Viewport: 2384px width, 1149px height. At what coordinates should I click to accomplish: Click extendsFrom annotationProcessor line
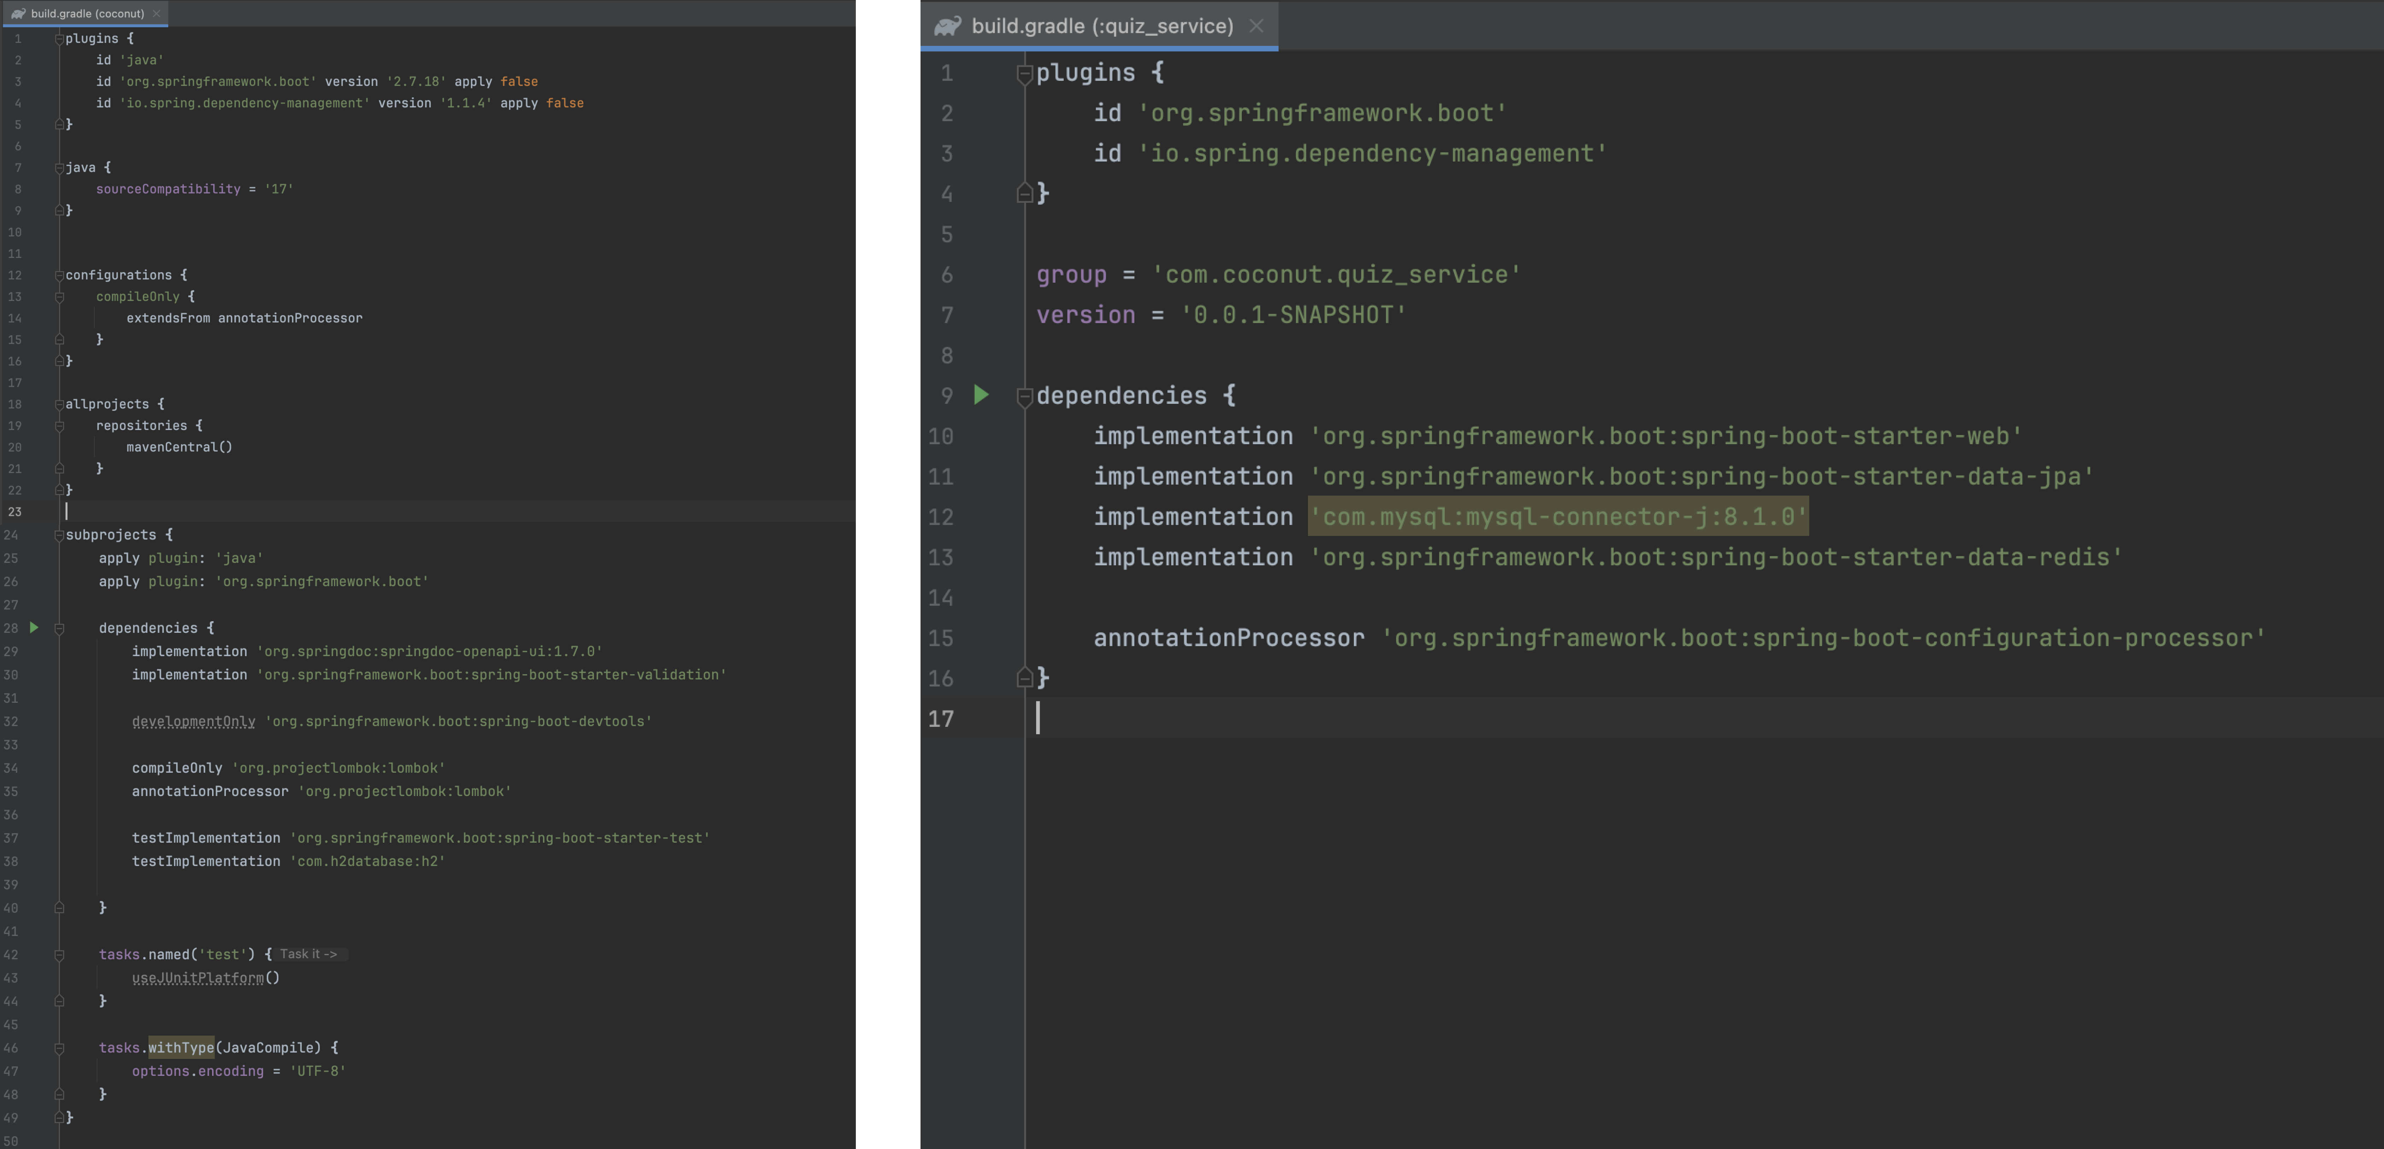244,318
